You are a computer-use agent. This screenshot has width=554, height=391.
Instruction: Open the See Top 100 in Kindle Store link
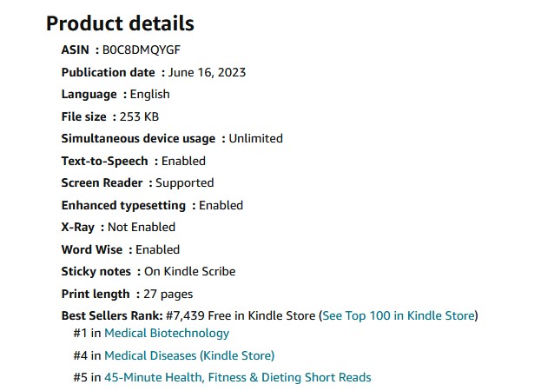(399, 315)
